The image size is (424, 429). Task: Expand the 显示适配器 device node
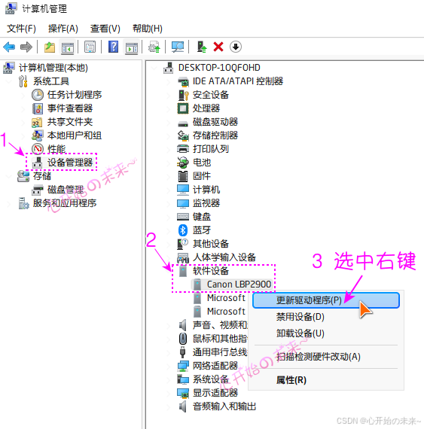tap(169, 393)
